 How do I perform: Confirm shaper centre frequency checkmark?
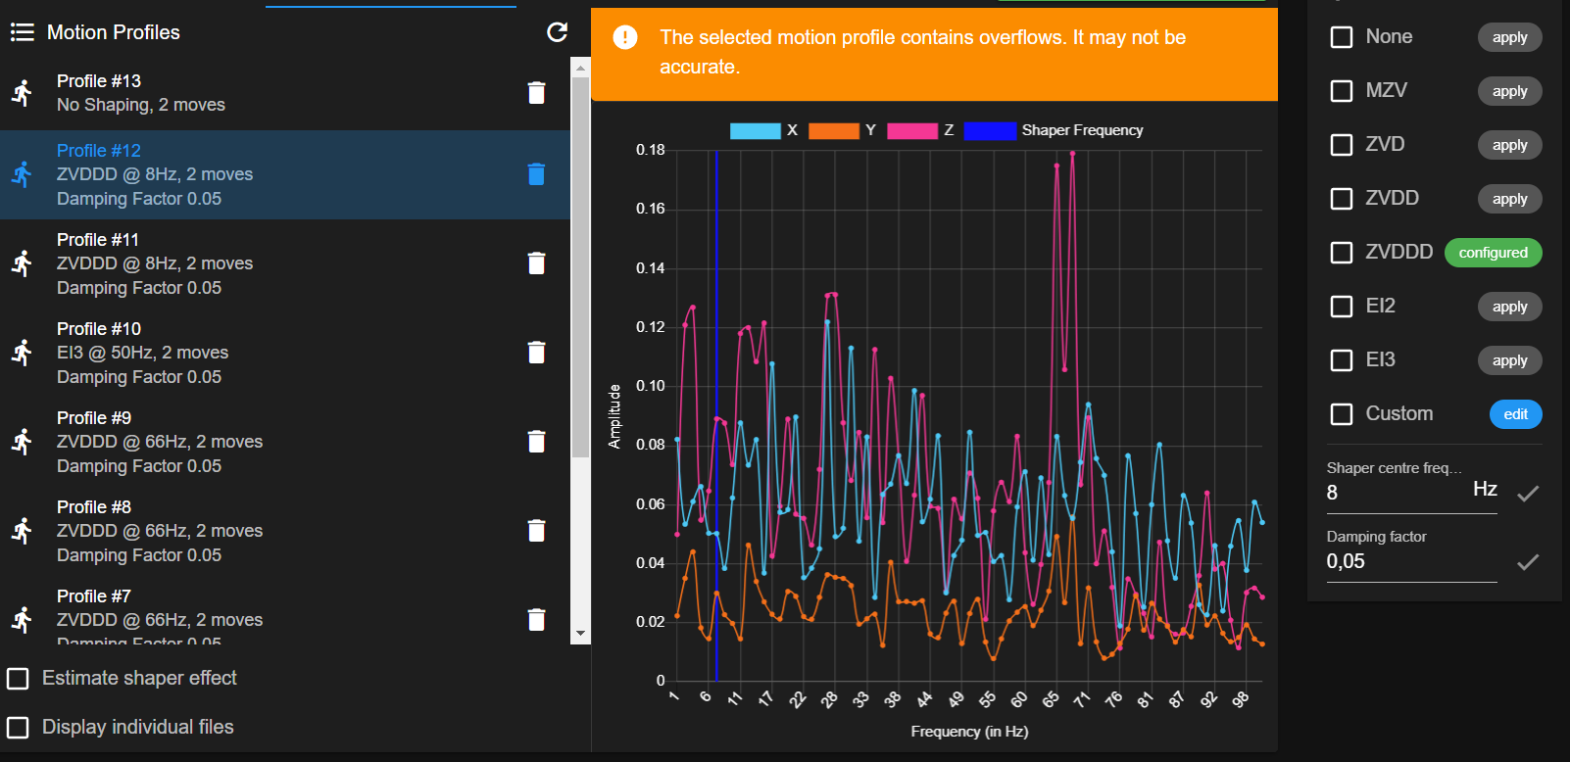[x=1528, y=493]
